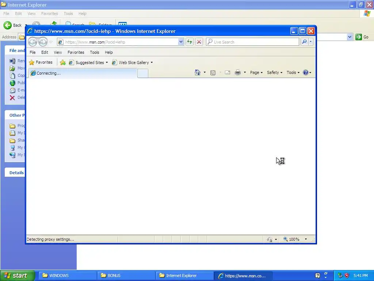The image size is (374, 281).
Task: Click the Publish globe icon in Explorer
Action: 12,83
